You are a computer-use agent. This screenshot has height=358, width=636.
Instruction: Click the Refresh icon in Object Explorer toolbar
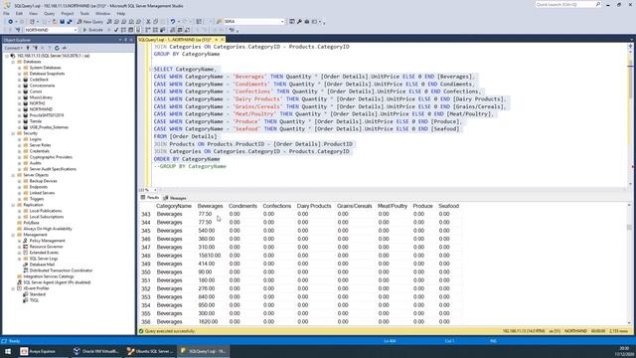tap(57, 48)
